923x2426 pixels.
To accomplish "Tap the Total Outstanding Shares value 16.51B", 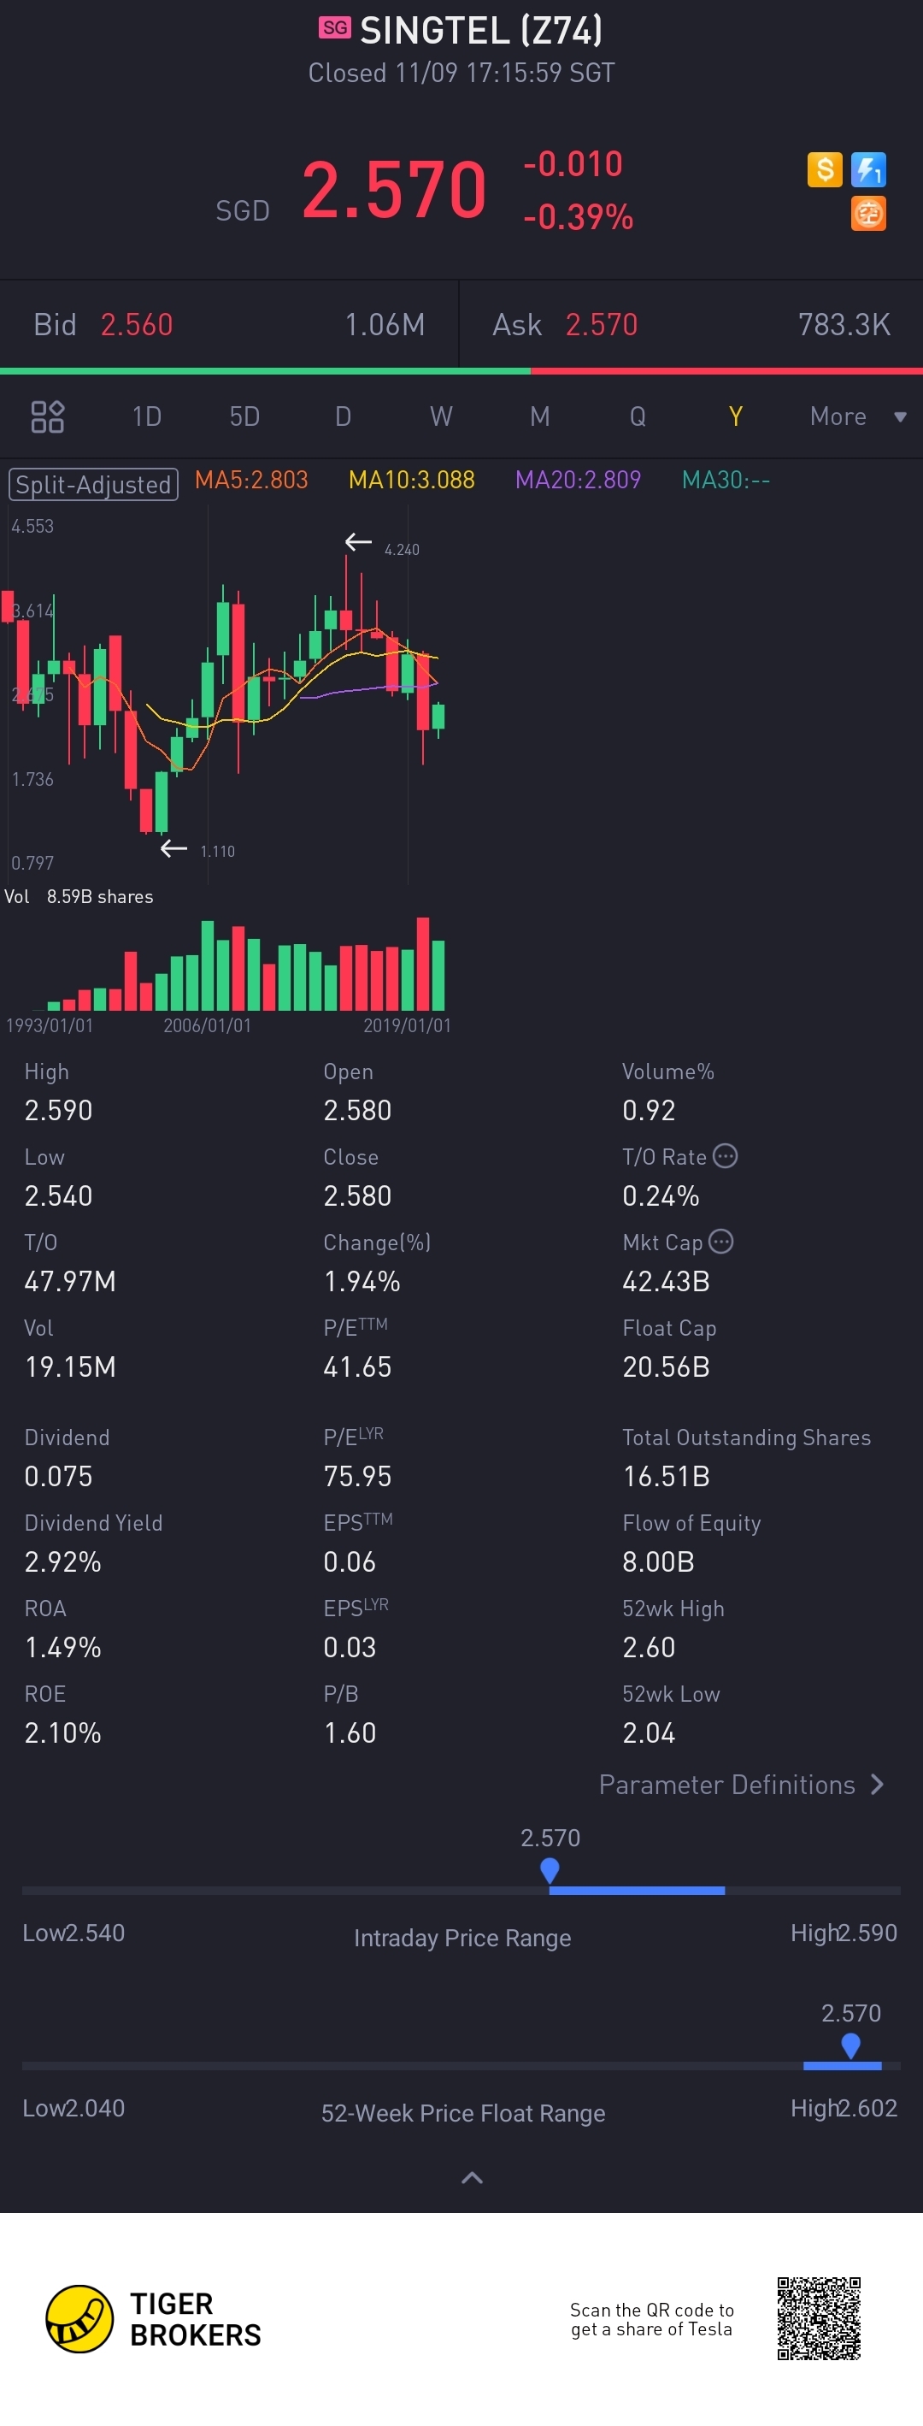I will pos(666,1477).
